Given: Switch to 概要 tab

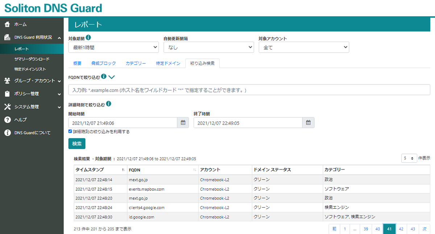Looking at the screenshot, I should click(x=77, y=63).
